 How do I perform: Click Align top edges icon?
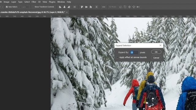(x=82, y=7)
